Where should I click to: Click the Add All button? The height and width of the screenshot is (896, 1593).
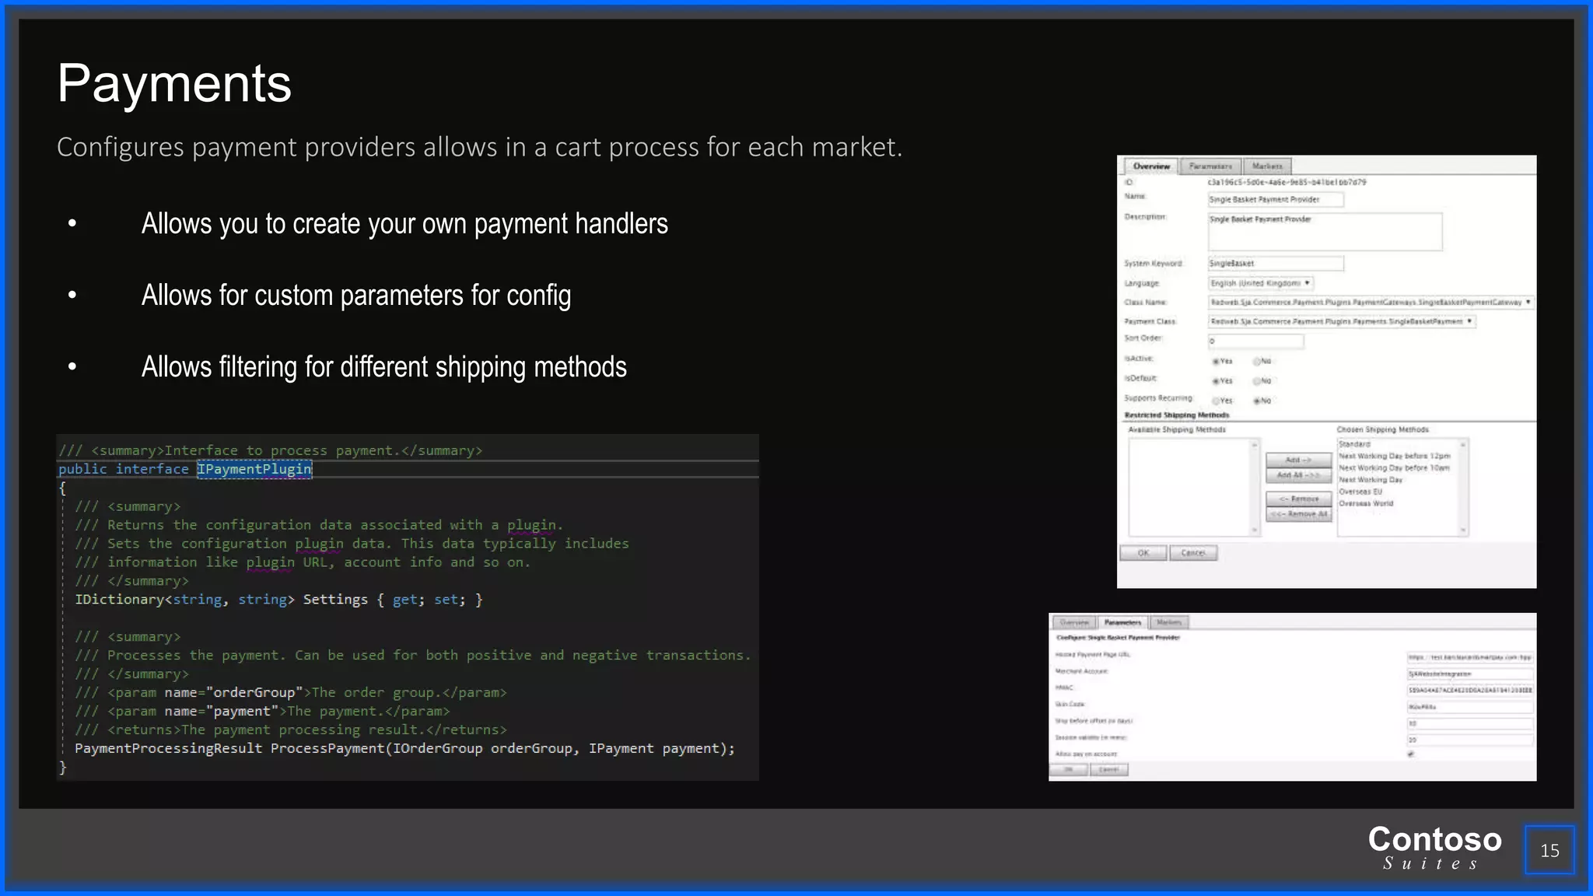tap(1298, 475)
